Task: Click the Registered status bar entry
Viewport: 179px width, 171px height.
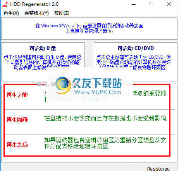Action: click(x=158, y=169)
